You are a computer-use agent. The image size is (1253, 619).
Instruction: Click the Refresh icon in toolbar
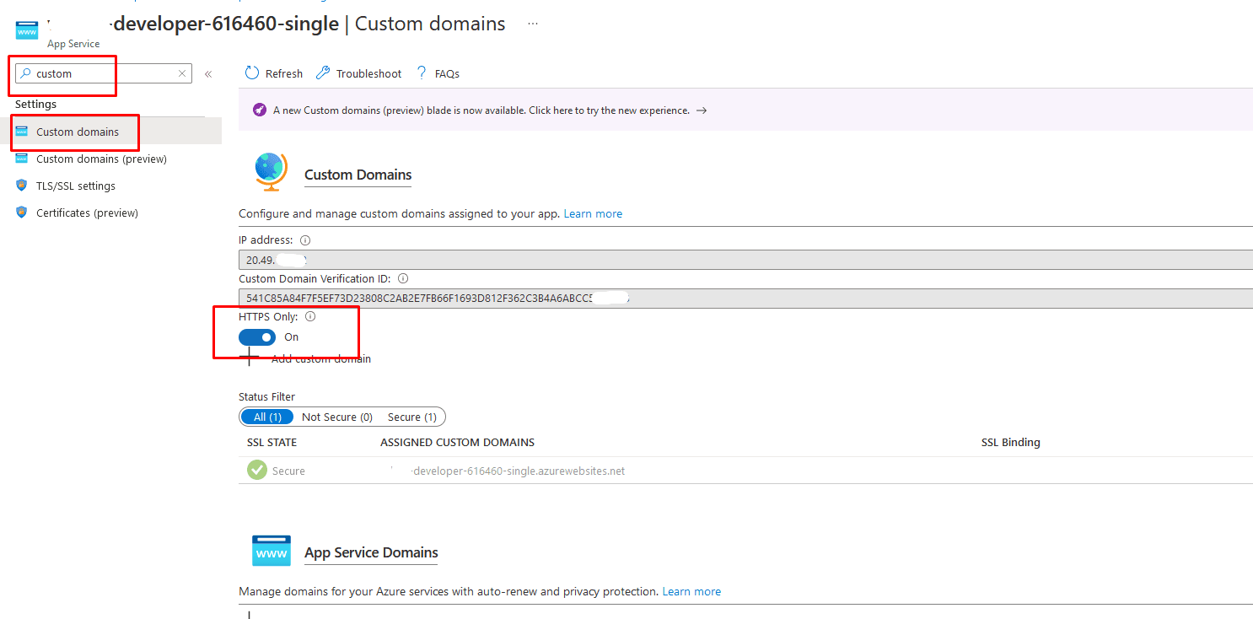click(x=252, y=73)
